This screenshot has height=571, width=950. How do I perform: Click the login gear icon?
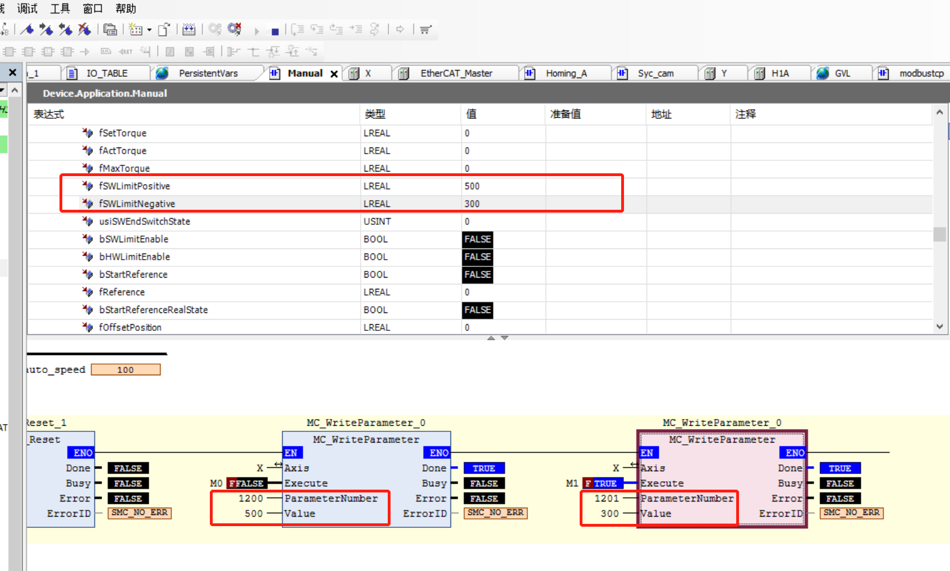point(215,29)
